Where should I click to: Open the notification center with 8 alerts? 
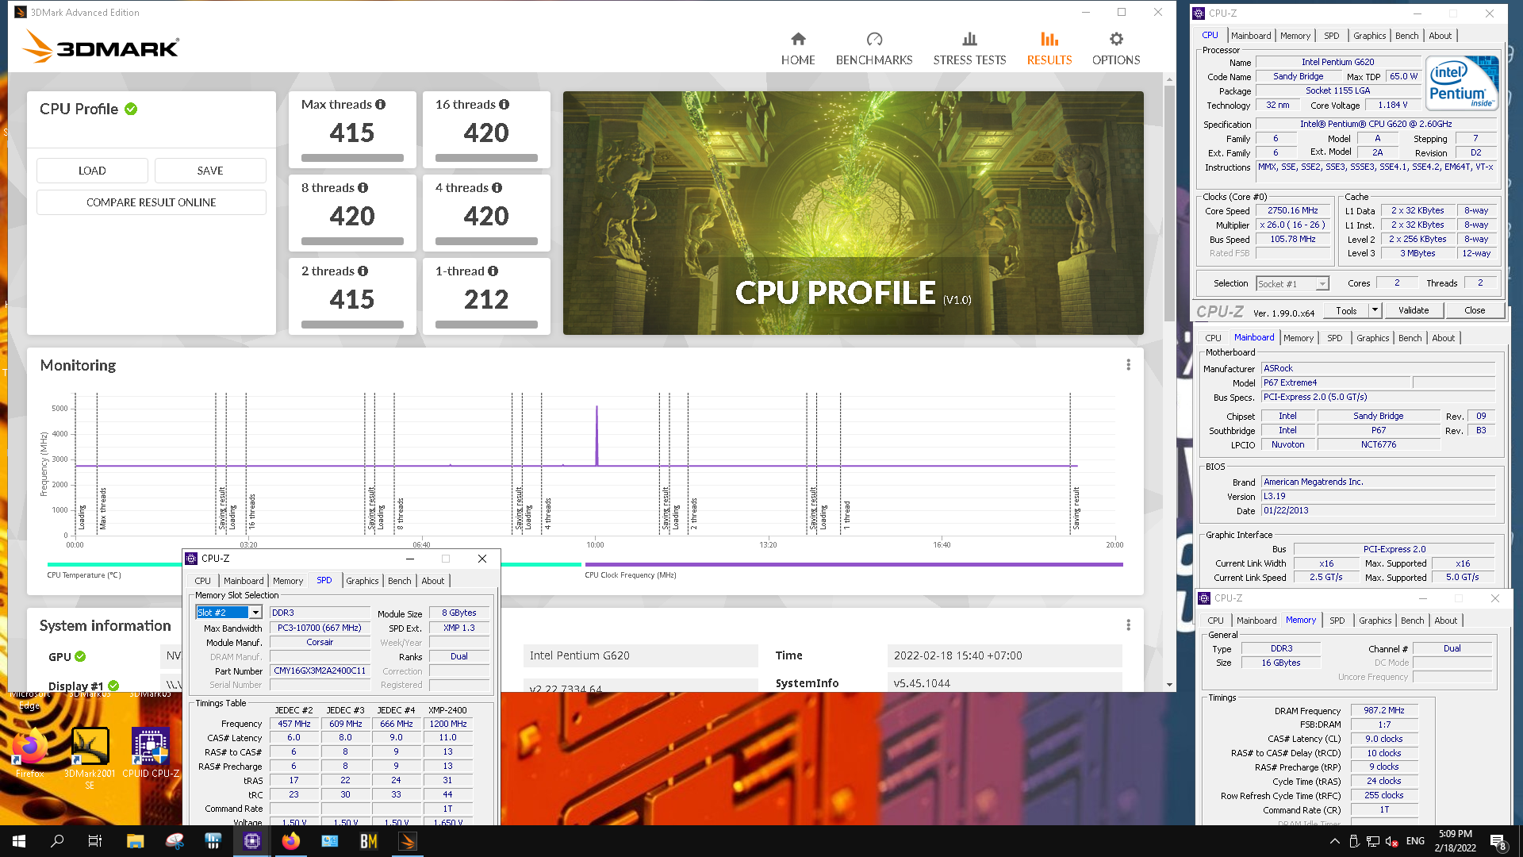[1498, 842]
